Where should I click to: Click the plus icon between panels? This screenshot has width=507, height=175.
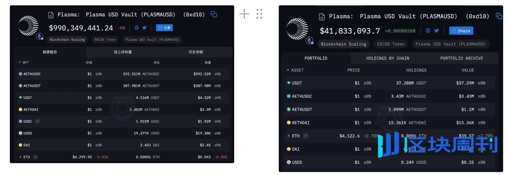coord(244,14)
